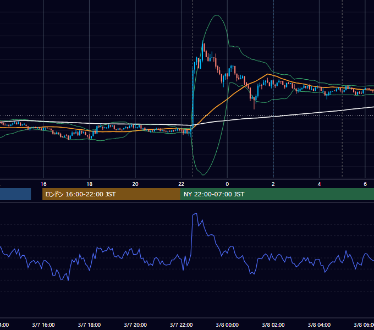374x330 pixels.
Task: Click the 3/8 02:00 time axis label
Action: click(273, 324)
